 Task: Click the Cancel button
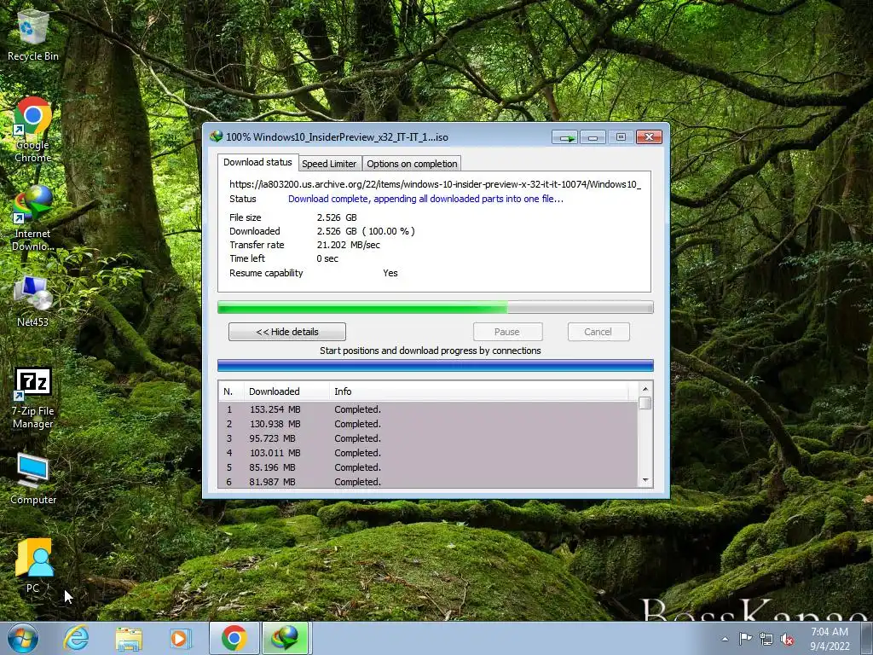click(x=598, y=332)
